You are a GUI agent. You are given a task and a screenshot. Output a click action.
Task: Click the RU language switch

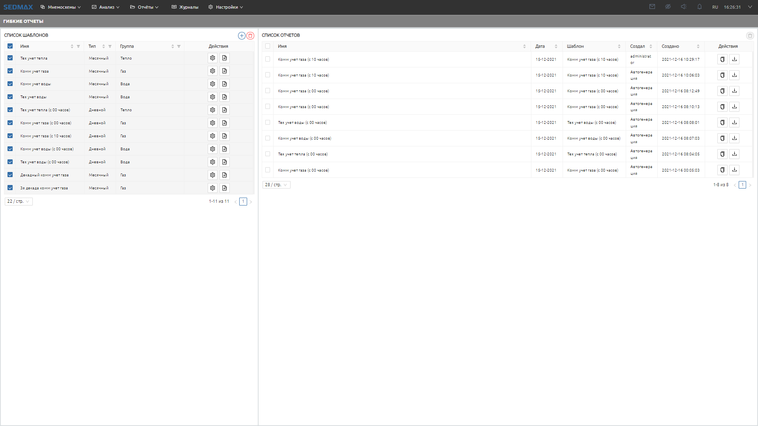click(715, 7)
